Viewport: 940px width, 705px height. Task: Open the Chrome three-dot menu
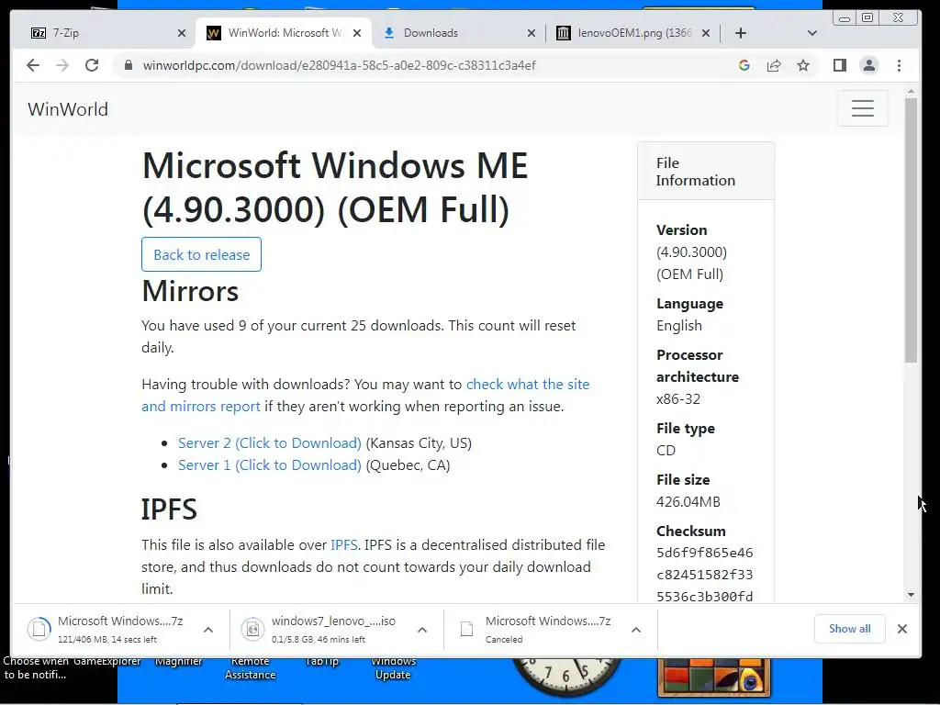(899, 65)
